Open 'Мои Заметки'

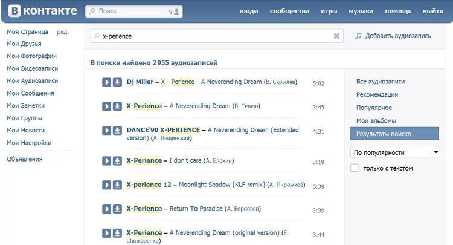point(26,106)
